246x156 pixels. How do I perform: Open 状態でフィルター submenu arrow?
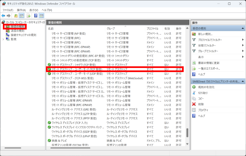(x=243, y=45)
